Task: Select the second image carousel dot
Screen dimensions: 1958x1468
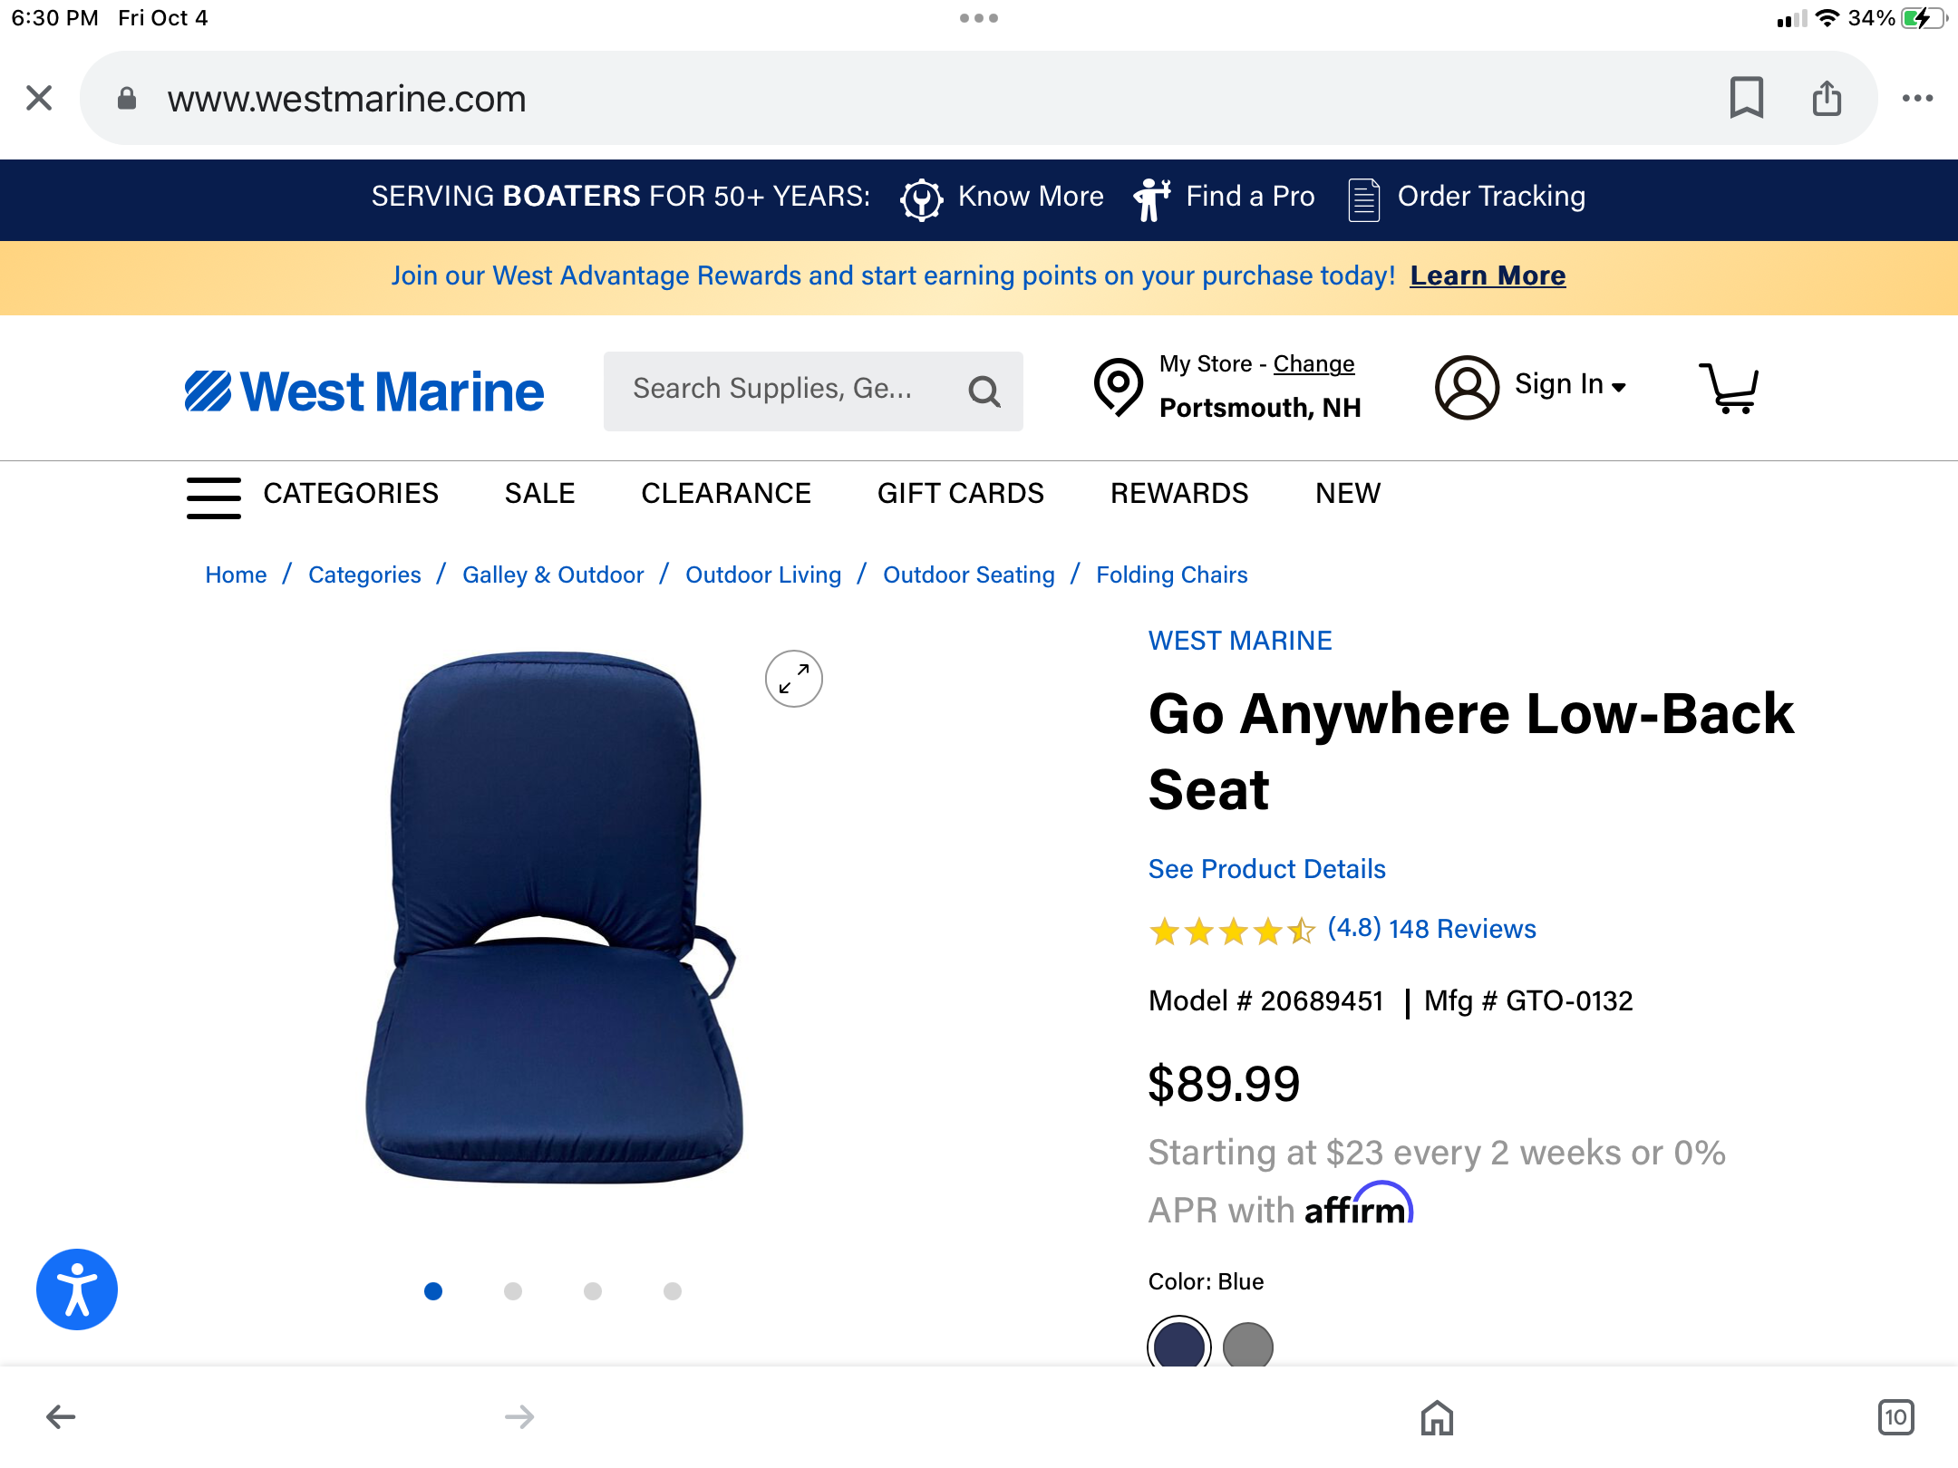Action: coord(513,1291)
